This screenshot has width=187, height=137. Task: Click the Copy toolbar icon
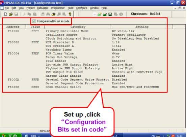coord(29,14)
